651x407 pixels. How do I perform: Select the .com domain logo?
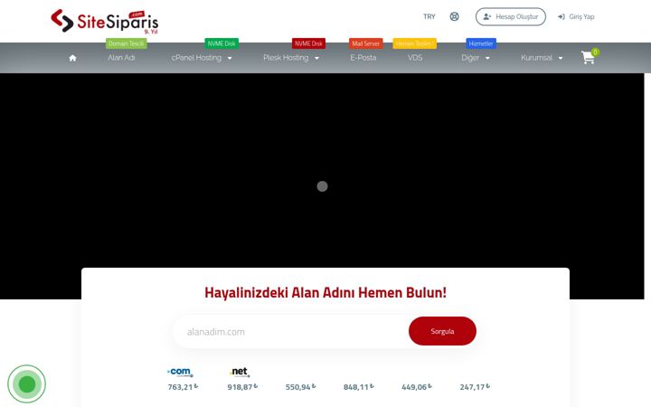pyautogui.click(x=180, y=372)
